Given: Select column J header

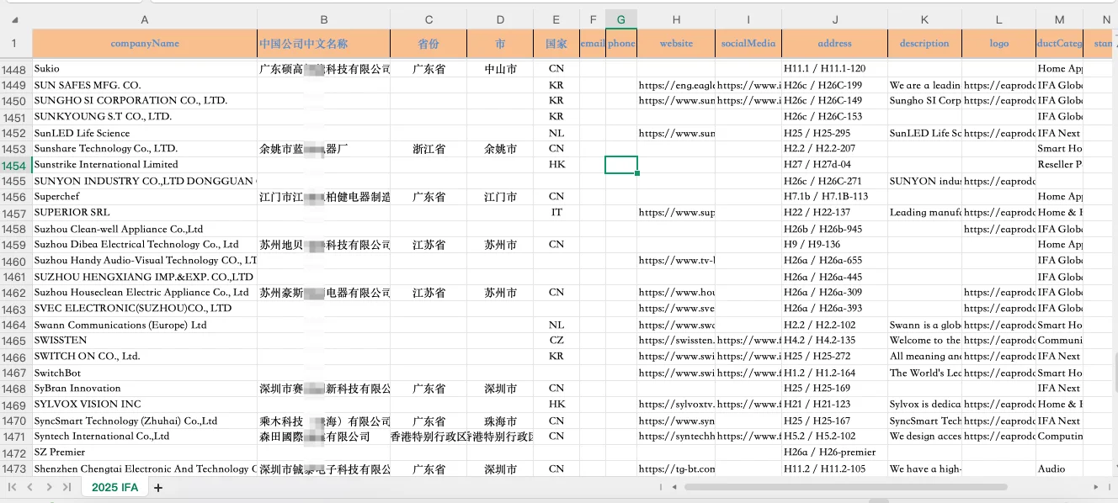Looking at the screenshot, I should pyautogui.click(x=835, y=19).
